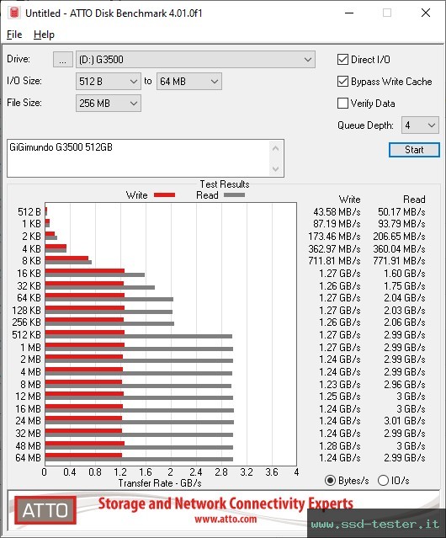This screenshot has width=446, height=538.
Task: Select the Bytes/s radio button
Action: 330,481
